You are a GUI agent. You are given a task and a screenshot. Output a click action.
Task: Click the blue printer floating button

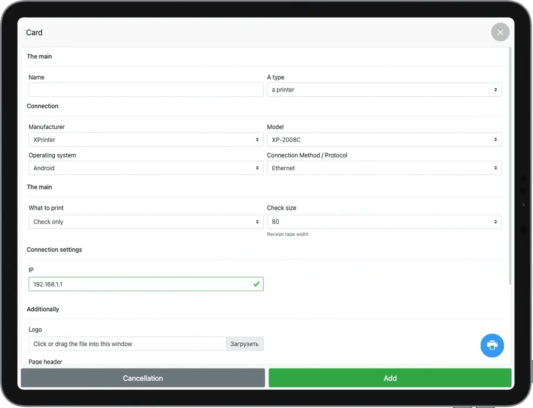(492, 345)
